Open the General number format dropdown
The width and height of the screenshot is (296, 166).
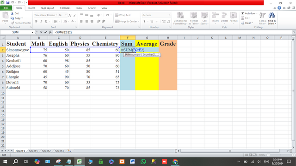point(169,15)
